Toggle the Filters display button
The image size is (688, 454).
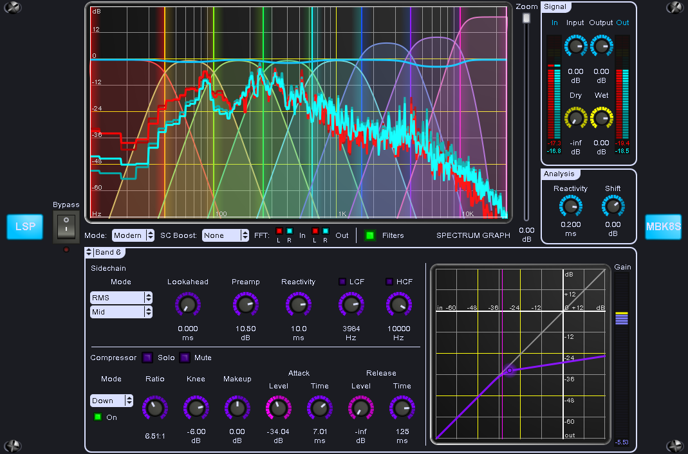tap(369, 235)
